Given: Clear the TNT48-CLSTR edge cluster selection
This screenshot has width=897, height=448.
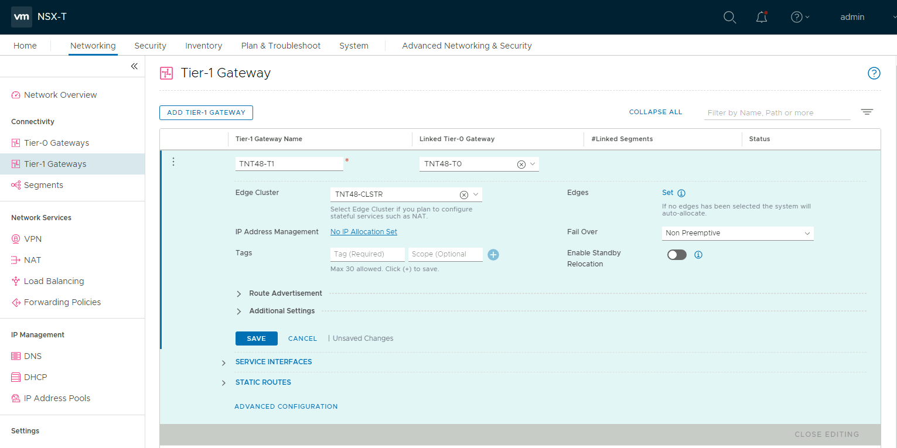Looking at the screenshot, I should 463,195.
